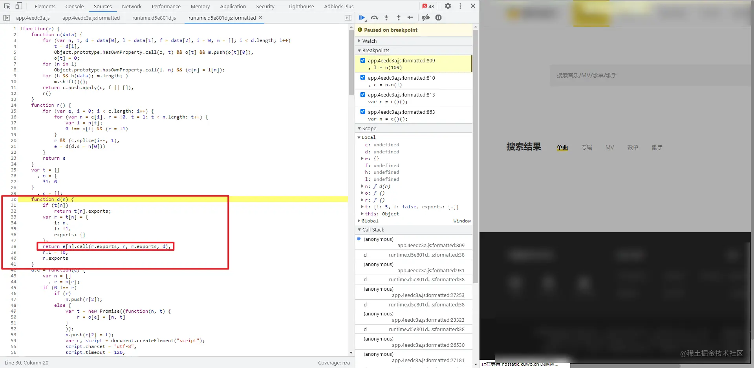Show the file navigator sidebar
The width and height of the screenshot is (754, 368).
tap(7, 18)
